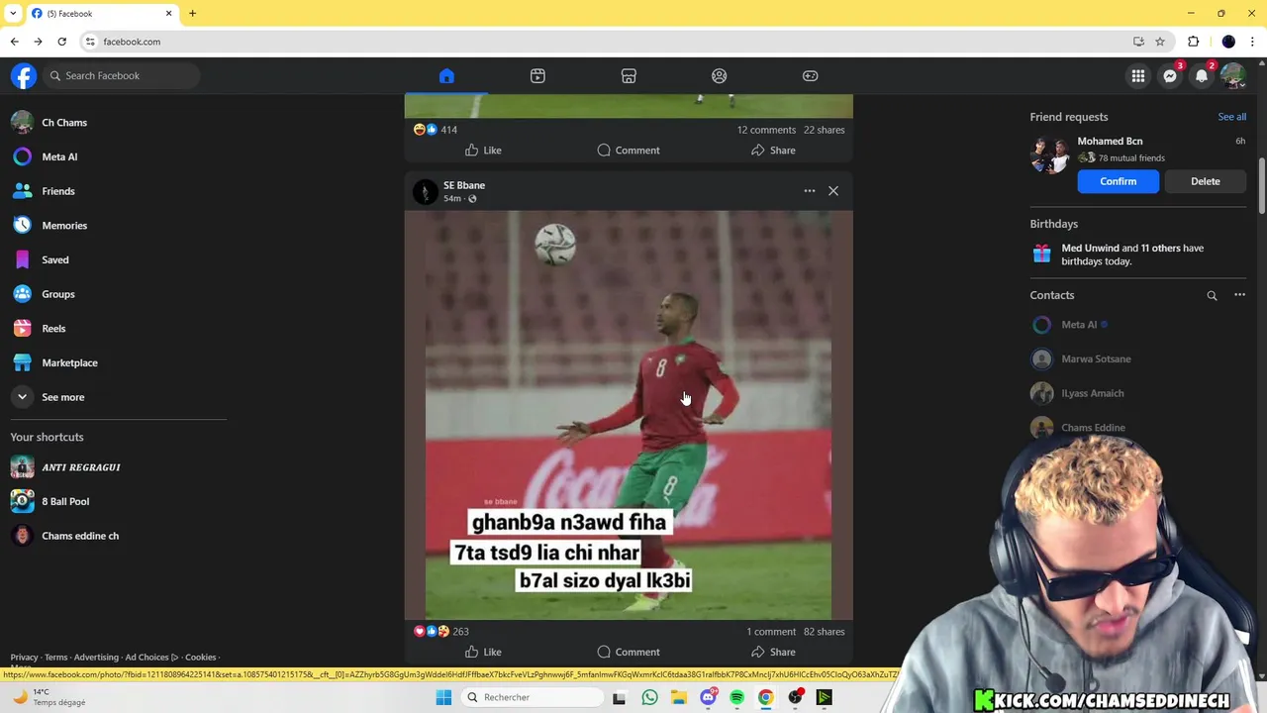Comment on the SE Bbane post
The image size is (1267, 713).
[x=629, y=652]
